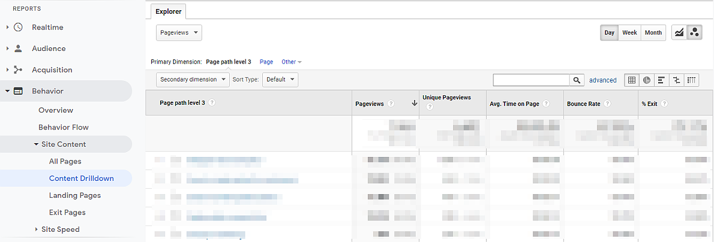This screenshot has width=714, height=242.
Task: Expand the Site Speed subsection
Action: pos(37,229)
